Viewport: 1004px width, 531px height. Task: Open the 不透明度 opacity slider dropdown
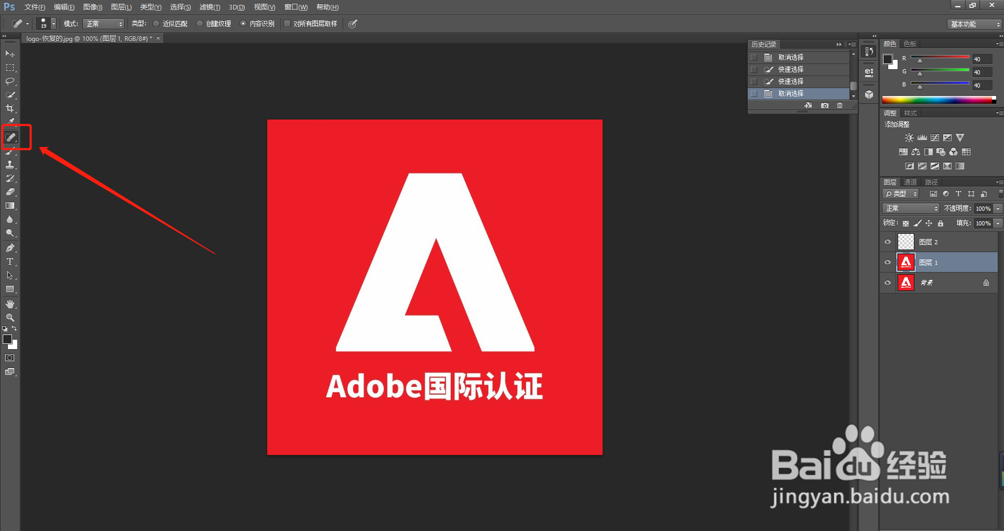998,209
